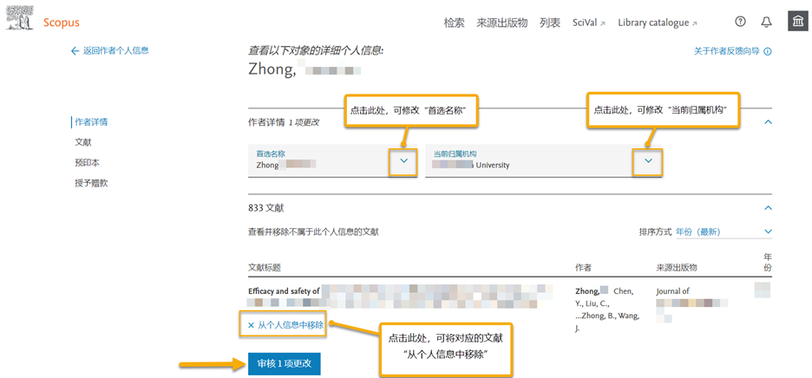
Task: Select 预印本 in the sidebar
Action: pyautogui.click(x=87, y=163)
